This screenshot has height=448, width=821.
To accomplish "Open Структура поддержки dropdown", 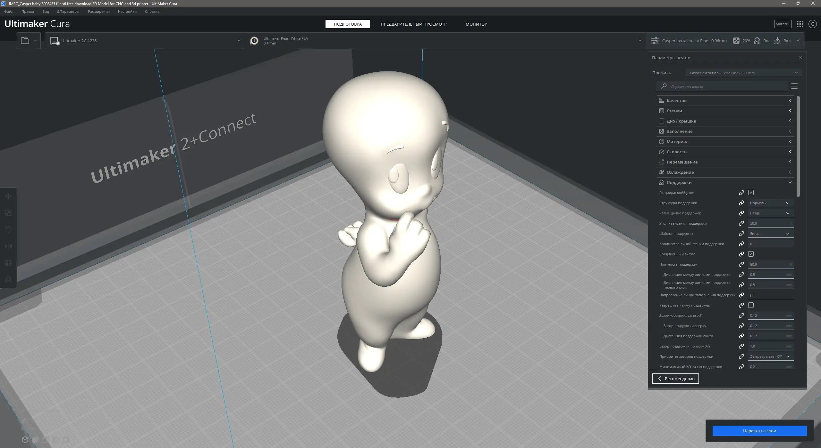I will point(770,203).
